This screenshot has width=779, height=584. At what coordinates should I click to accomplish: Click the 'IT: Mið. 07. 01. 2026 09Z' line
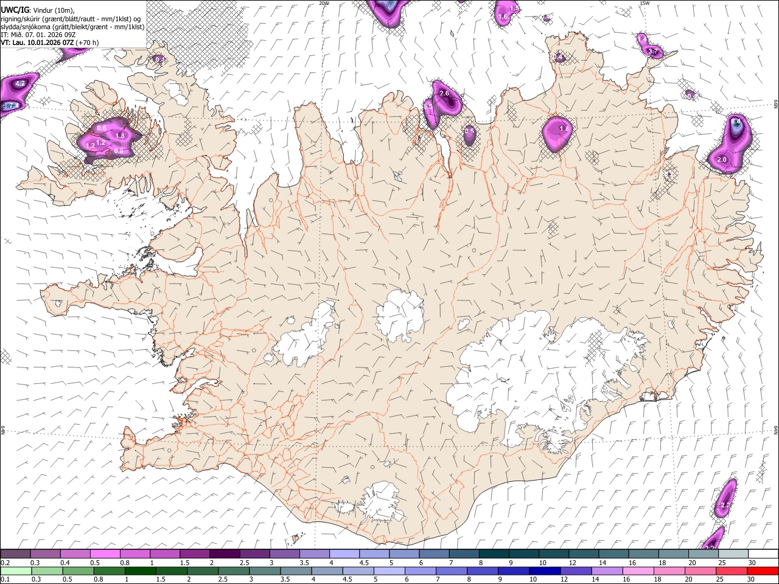pos(38,35)
